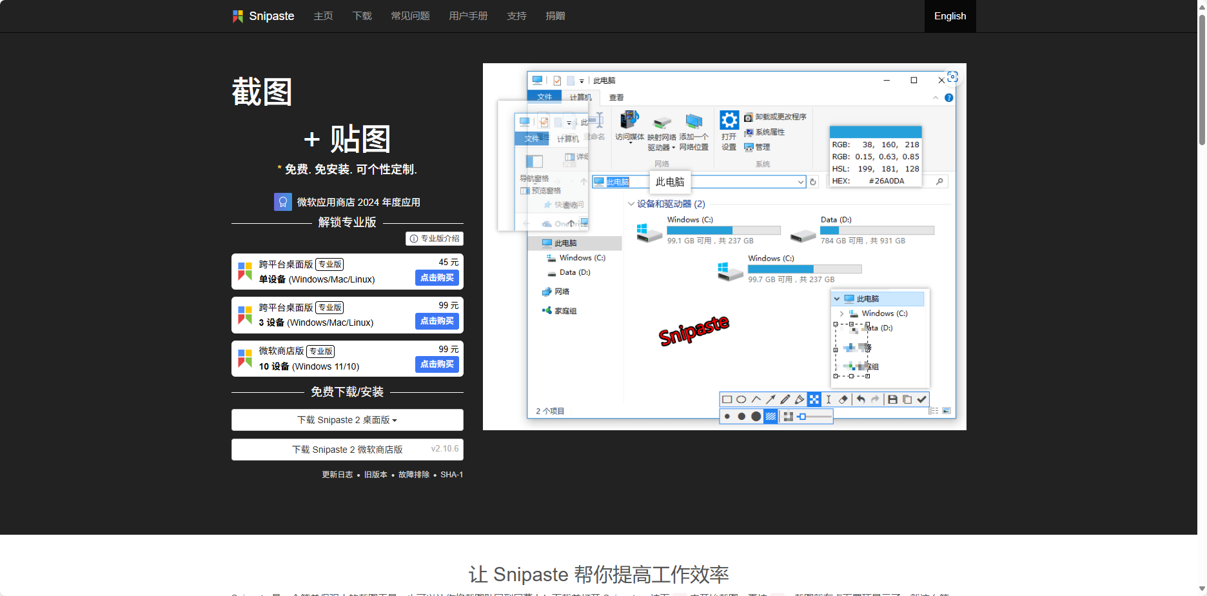Click 点击购买 for the 45 元 single-device plan
Viewport: 1207px width, 596px height.
point(437,278)
